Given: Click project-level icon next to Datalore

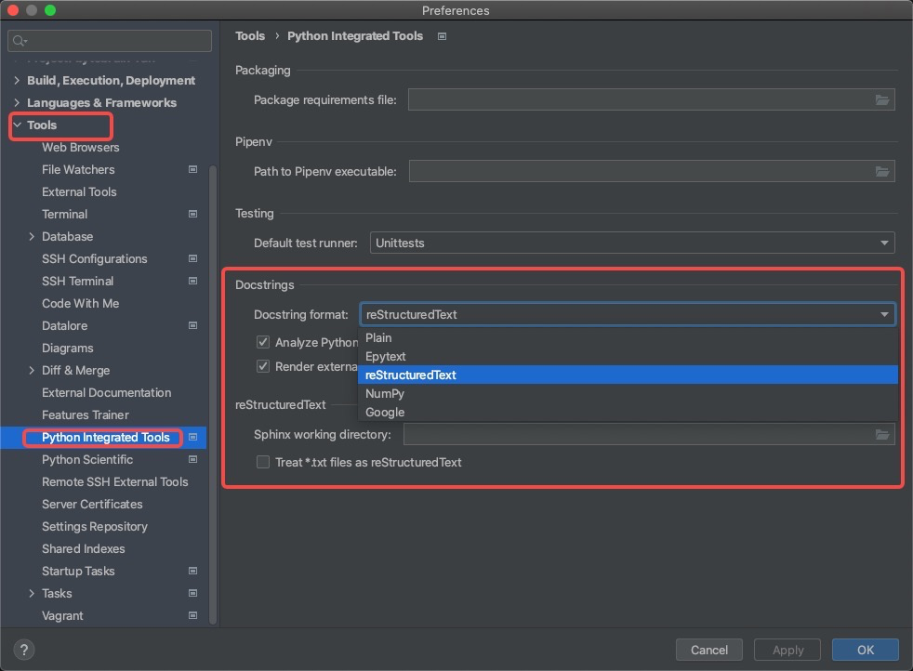Looking at the screenshot, I should click(192, 325).
